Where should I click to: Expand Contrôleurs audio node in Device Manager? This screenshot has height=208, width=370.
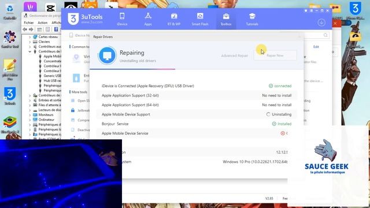[30, 46]
